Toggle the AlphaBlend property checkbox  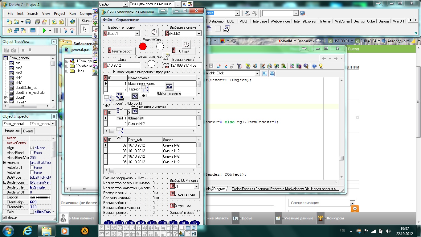(32, 153)
